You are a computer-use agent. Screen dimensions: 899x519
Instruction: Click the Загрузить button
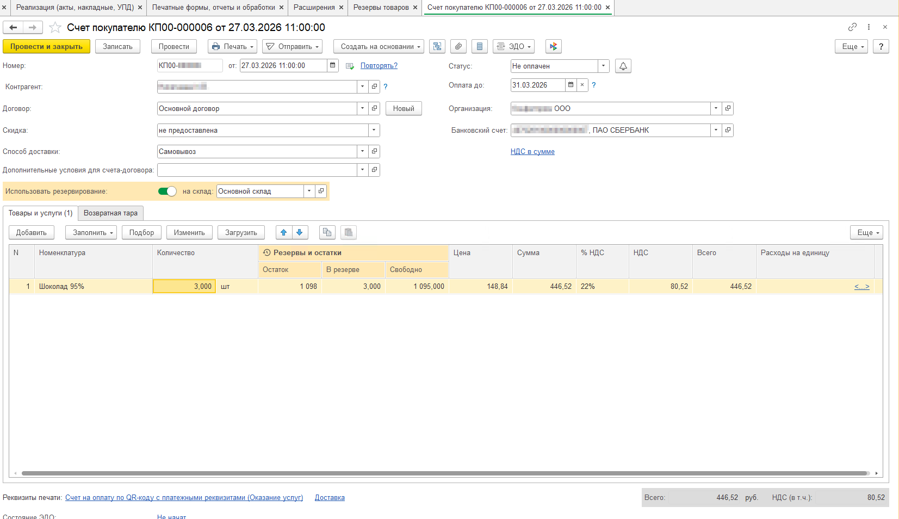(241, 233)
